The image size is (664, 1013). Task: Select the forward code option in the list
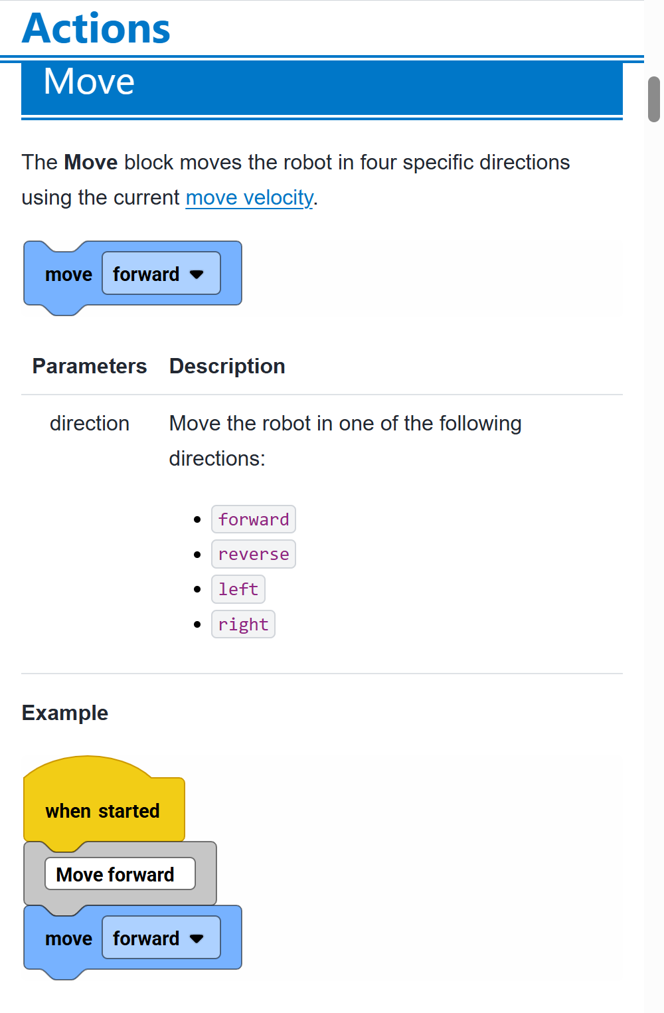[x=254, y=519]
